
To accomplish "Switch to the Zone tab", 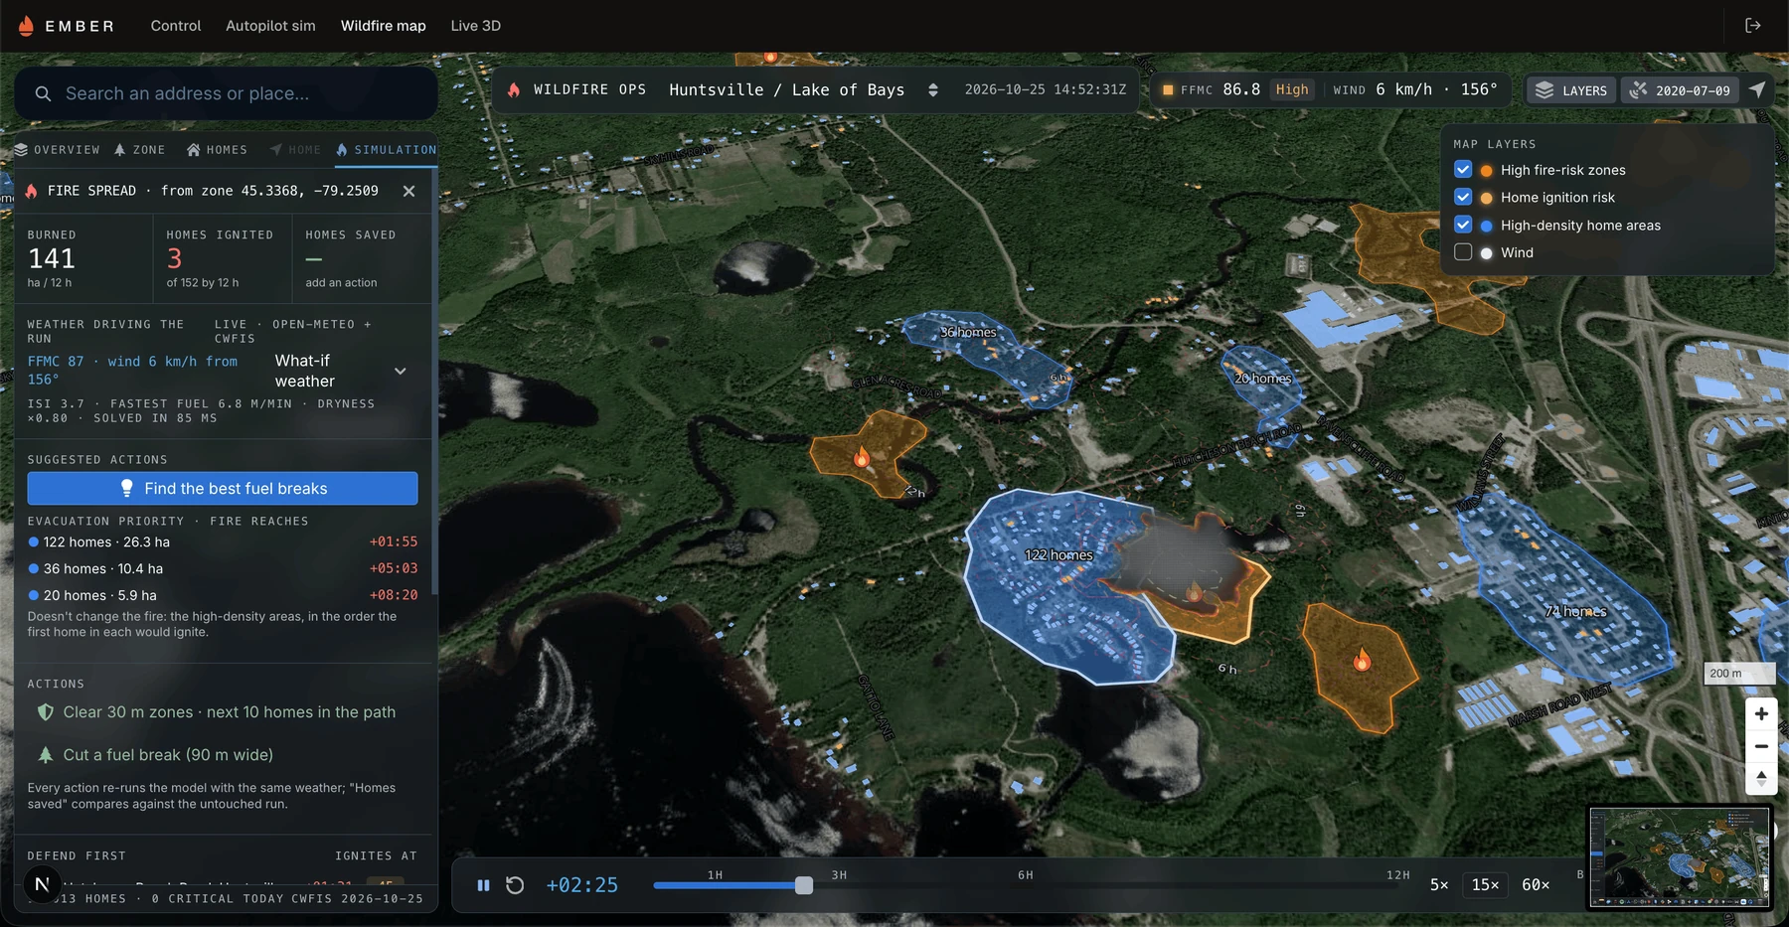I will click(x=140, y=150).
